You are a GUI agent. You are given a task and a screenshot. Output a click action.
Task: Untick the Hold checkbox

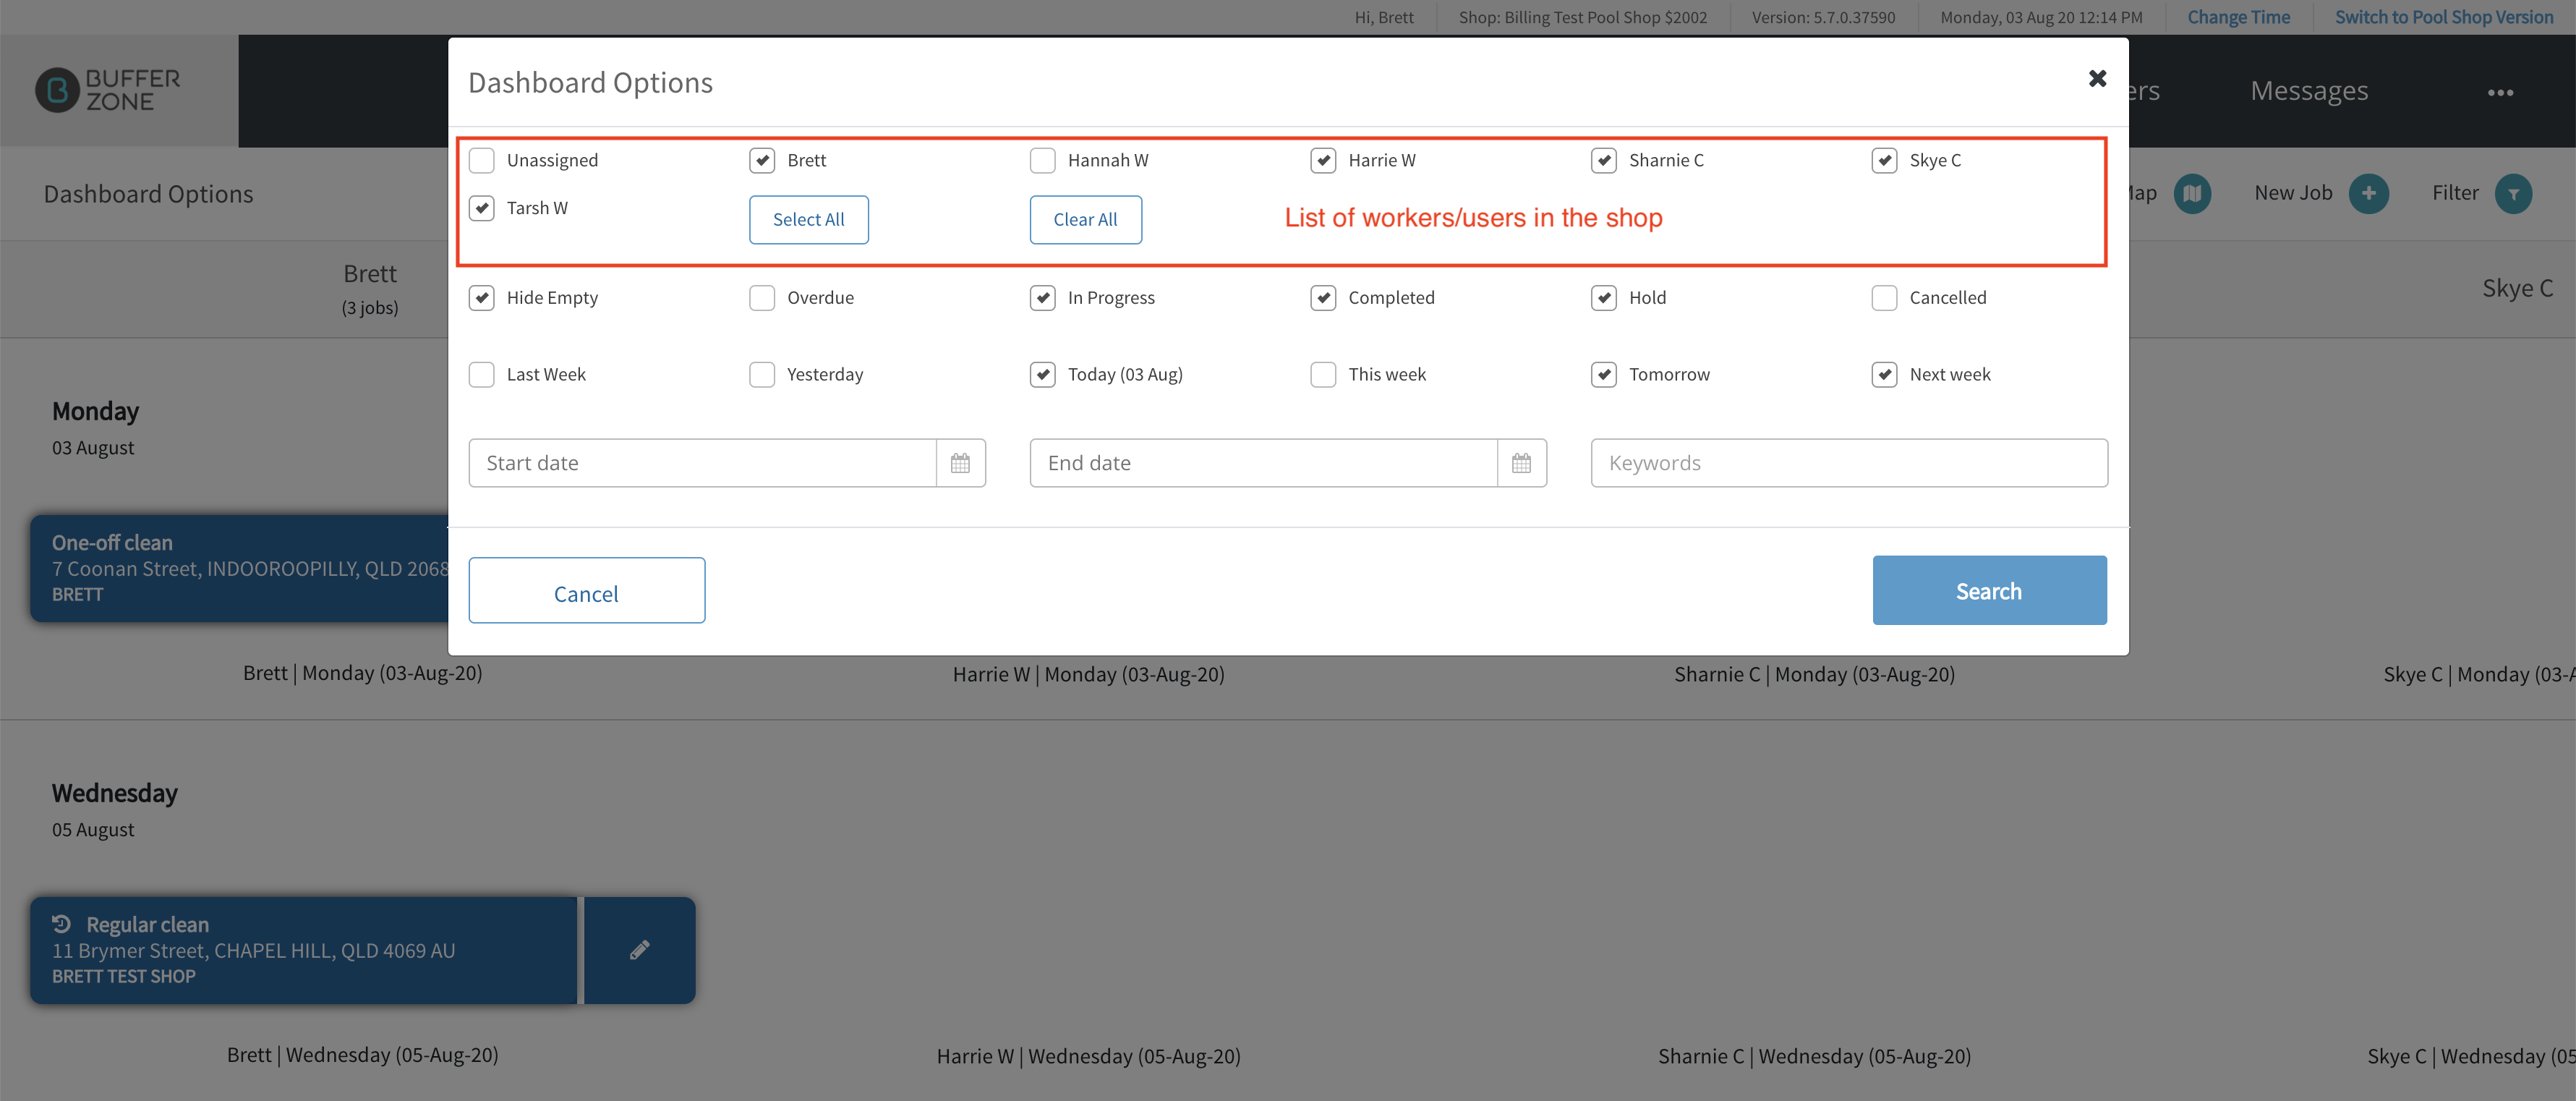point(1604,298)
